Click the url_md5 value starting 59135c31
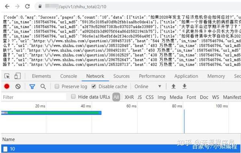The image size is (241, 153). tap(117, 22)
